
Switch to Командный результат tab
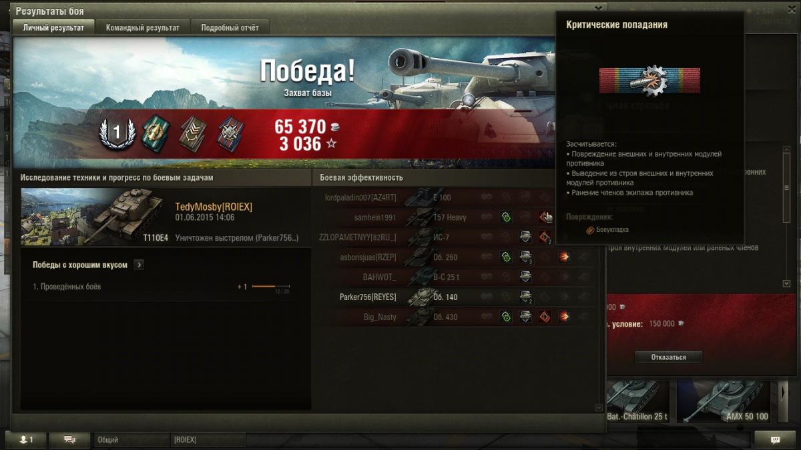143,27
